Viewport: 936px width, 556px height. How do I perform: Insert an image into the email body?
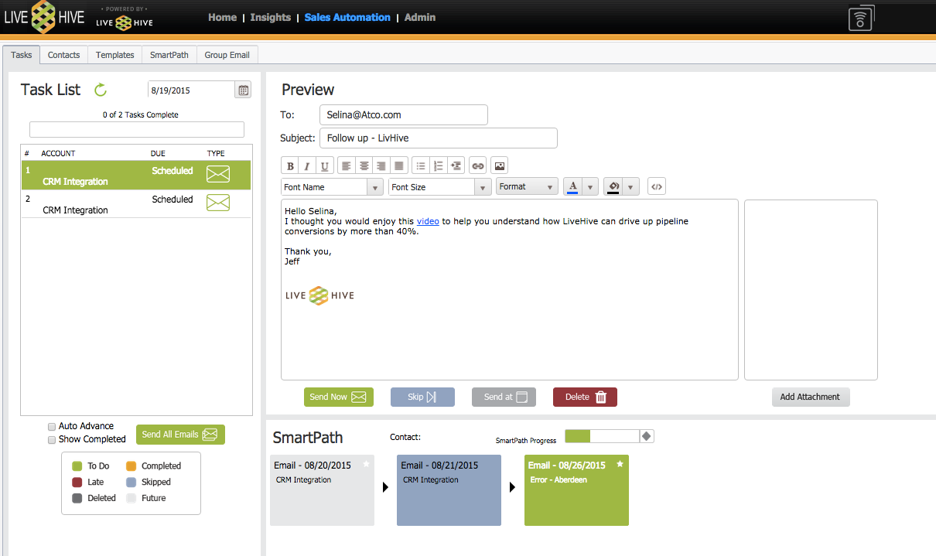pyautogui.click(x=499, y=165)
